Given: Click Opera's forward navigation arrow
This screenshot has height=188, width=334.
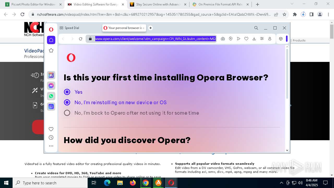Looking at the screenshot, I should [72, 39].
